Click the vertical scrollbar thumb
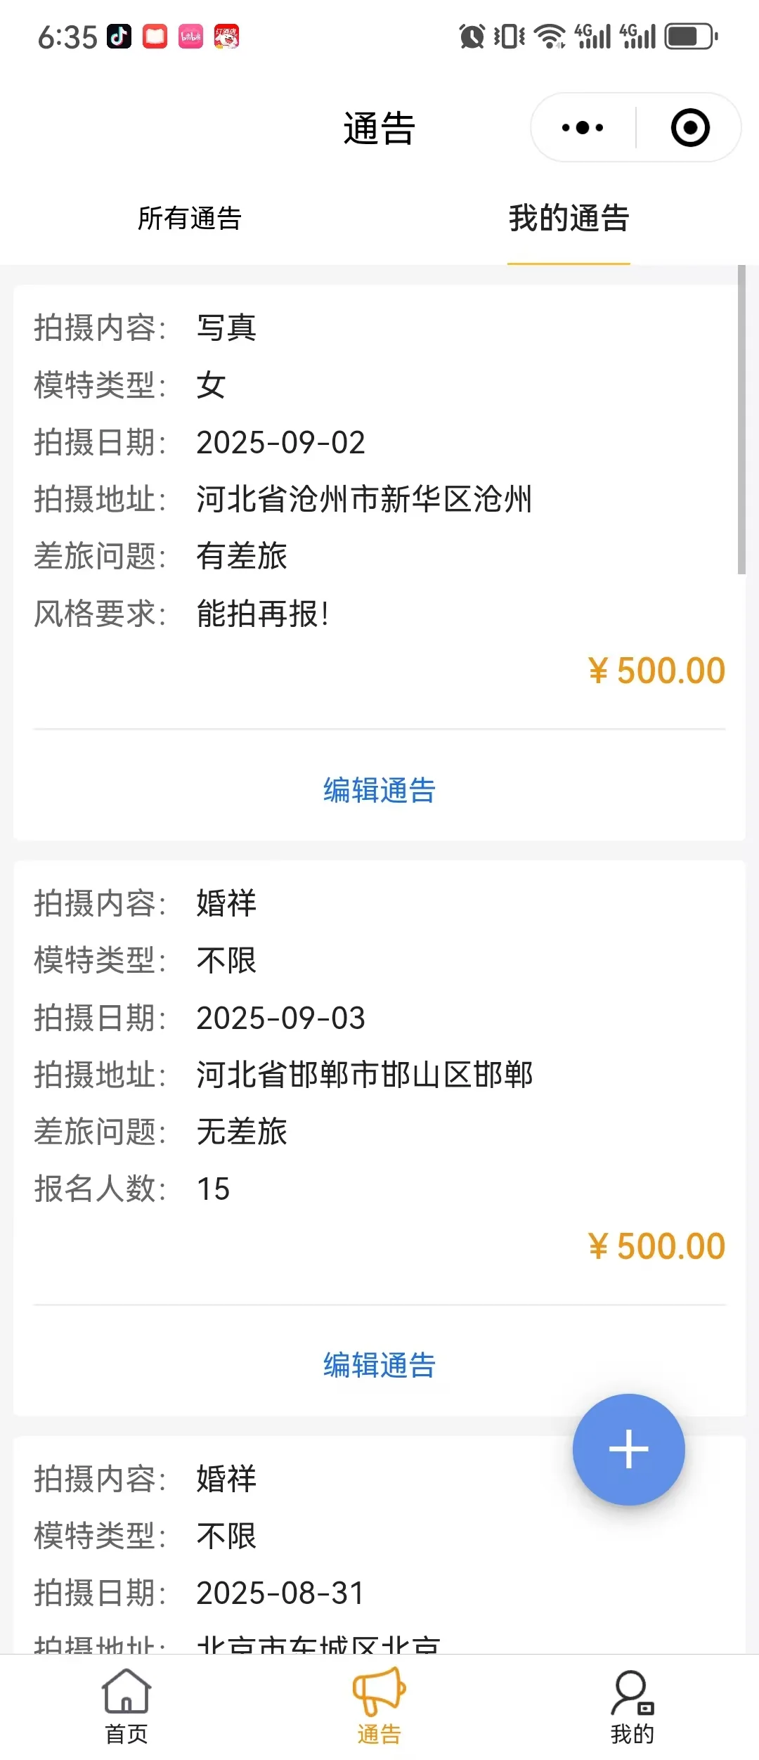Image resolution: width=759 pixels, height=1760 pixels. [x=741, y=420]
